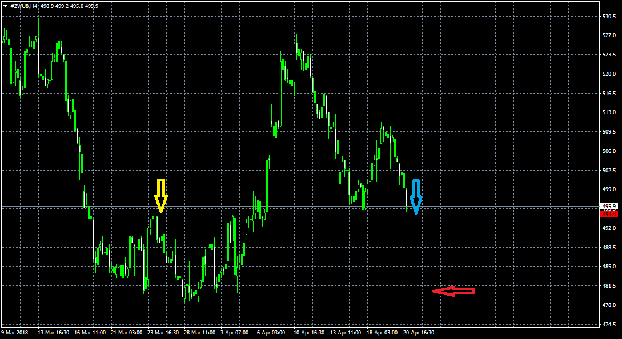Click the OHLC values in chart header
Screen dimensions: 622x339
click(x=69, y=6)
